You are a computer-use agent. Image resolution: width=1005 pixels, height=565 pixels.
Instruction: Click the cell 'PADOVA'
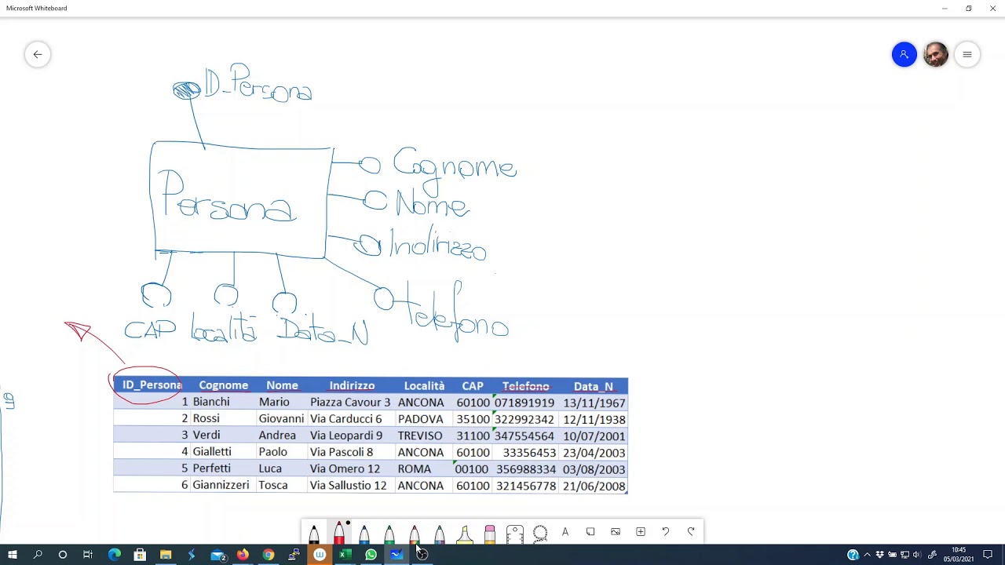(x=420, y=419)
